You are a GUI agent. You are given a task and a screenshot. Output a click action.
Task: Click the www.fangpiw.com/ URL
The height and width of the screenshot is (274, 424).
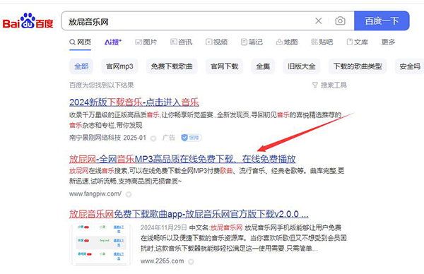coord(95,193)
